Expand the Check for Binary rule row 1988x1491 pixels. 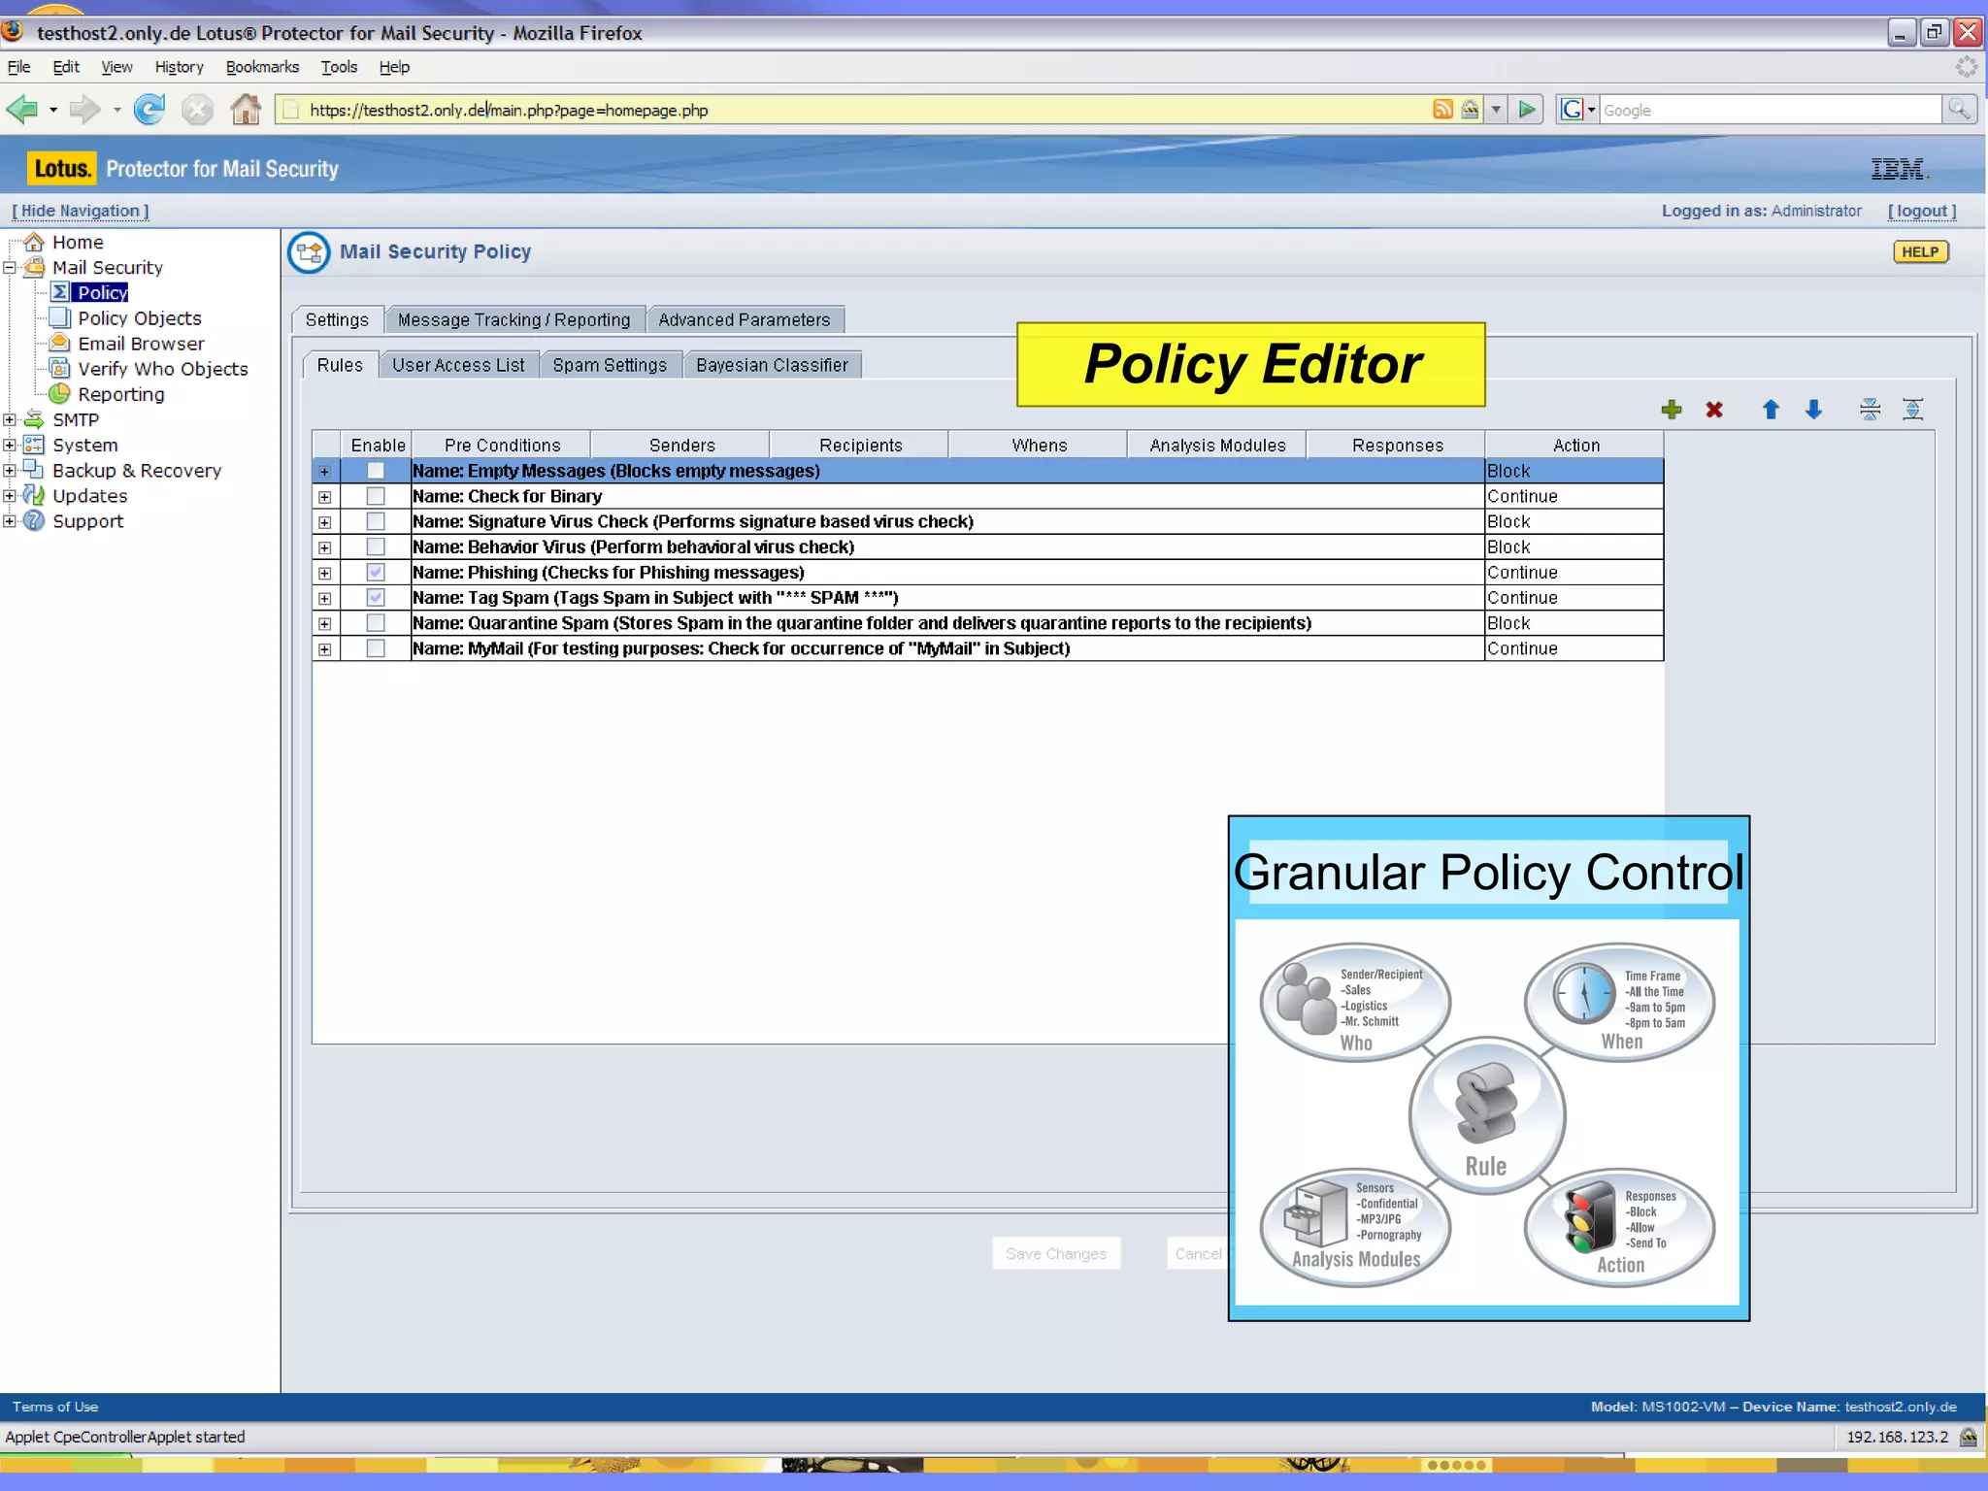(325, 497)
